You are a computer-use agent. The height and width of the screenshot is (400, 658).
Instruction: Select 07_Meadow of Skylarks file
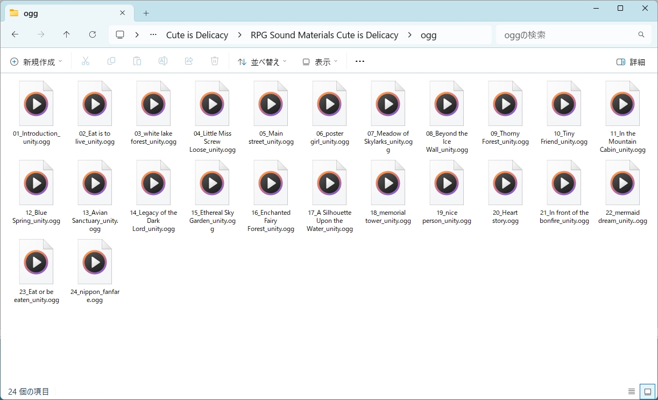(388, 117)
